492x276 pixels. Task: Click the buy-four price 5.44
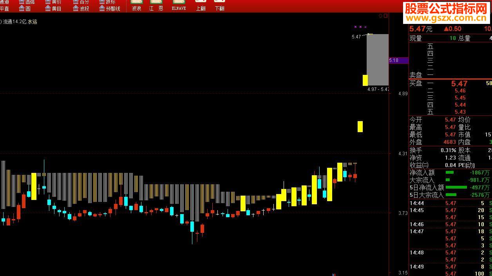(x=460, y=105)
